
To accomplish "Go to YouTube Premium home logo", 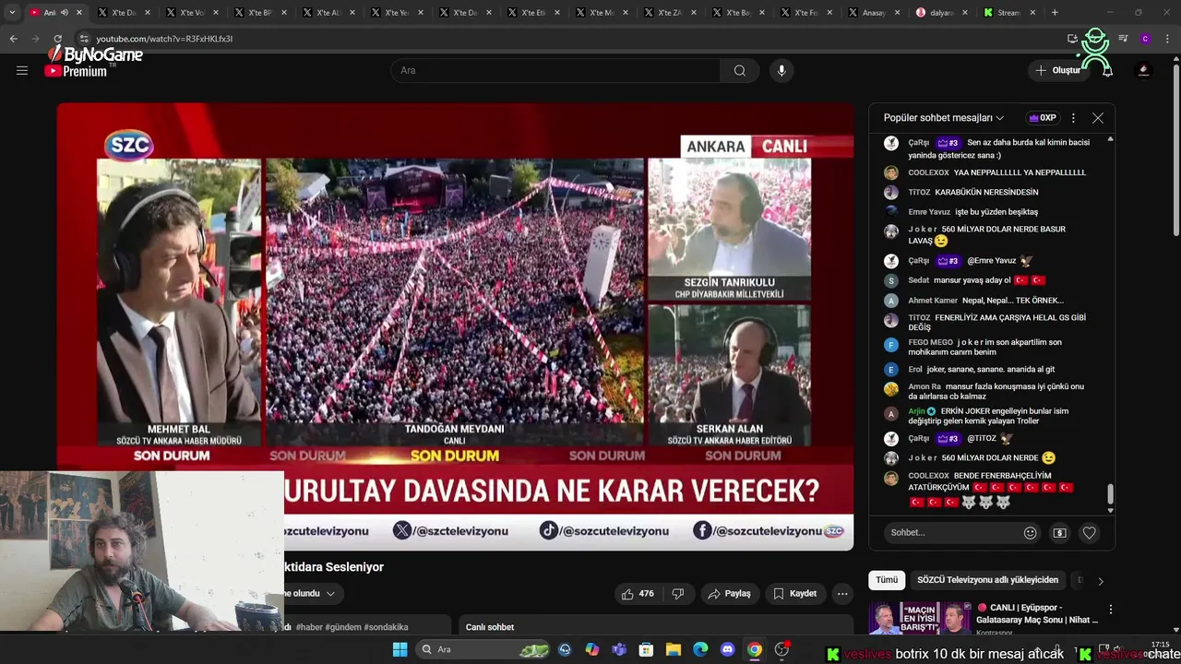I will [x=75, y=71].
